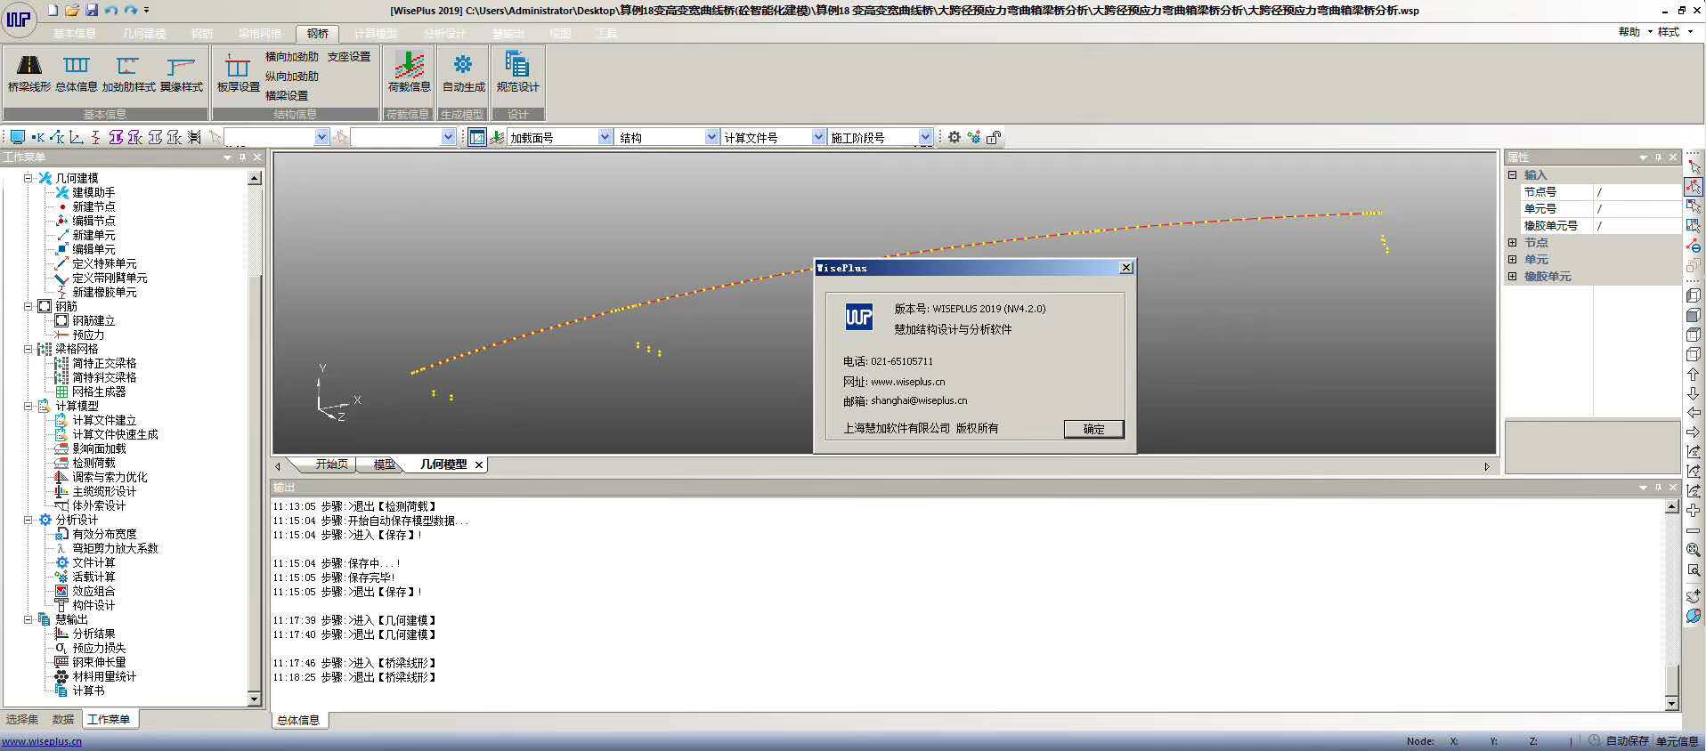
Task: Open the 桥梁线形 bridge alignment tool
Action: (x=29, y=73)
